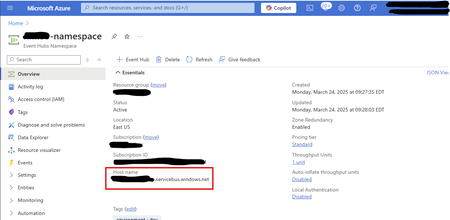This screenshot has width=450, height=220.
Task: Click the sidebar menu Search field
Action: pyautogui.click(x=44, y=60)
